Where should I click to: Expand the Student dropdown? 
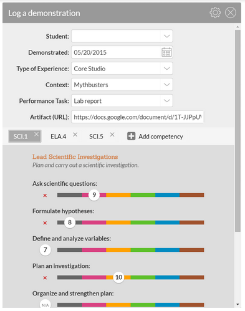[166, 36]
